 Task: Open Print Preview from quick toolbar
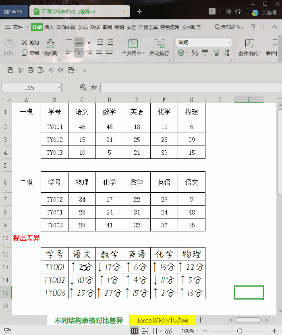tap(41, 70)
